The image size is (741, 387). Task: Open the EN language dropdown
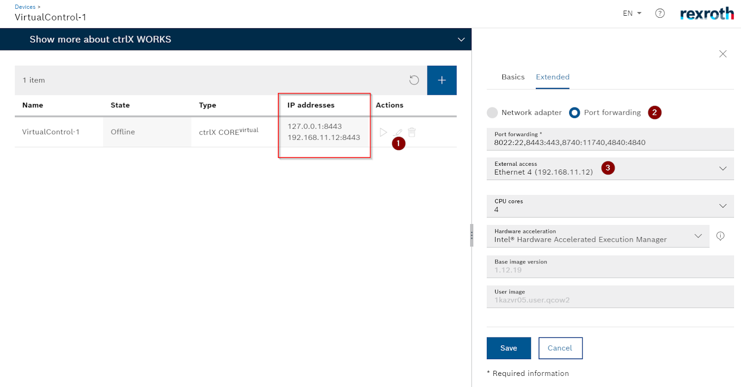[x=632, y=13]
